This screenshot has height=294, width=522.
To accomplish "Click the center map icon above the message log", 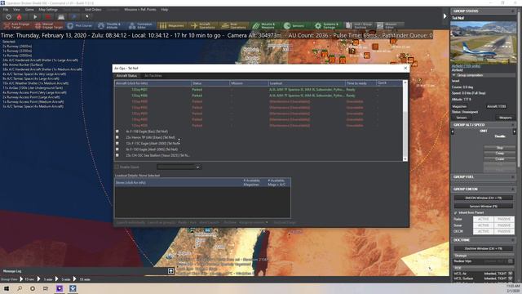I will coord(170,271).
